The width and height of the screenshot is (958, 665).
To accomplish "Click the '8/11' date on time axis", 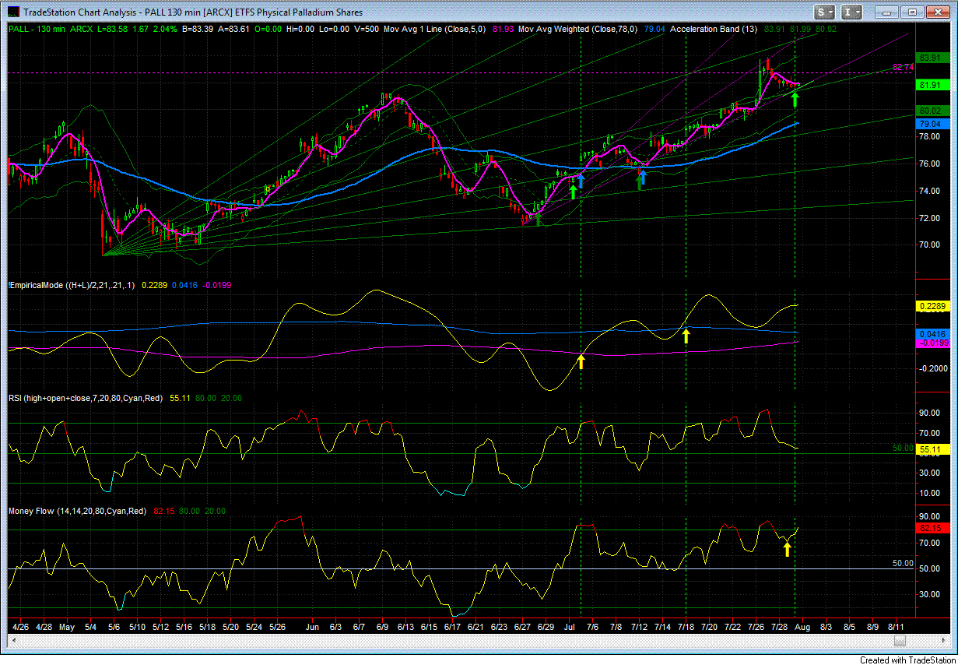I will 896,625.
